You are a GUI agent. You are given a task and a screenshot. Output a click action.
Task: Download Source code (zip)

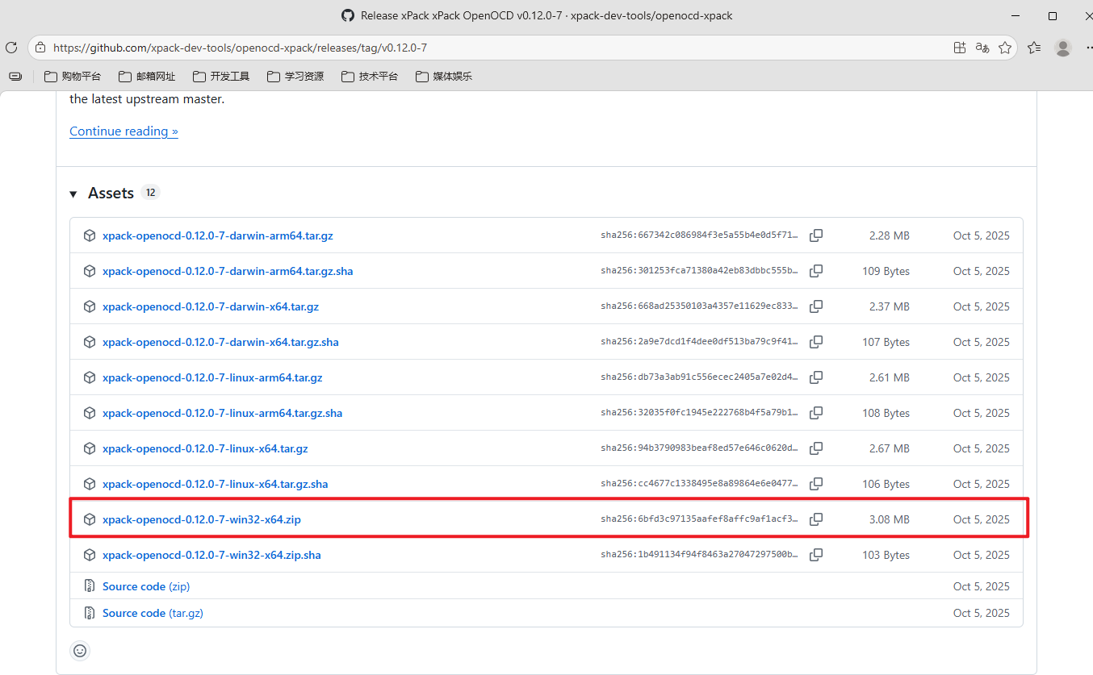[x=146, y=586]
